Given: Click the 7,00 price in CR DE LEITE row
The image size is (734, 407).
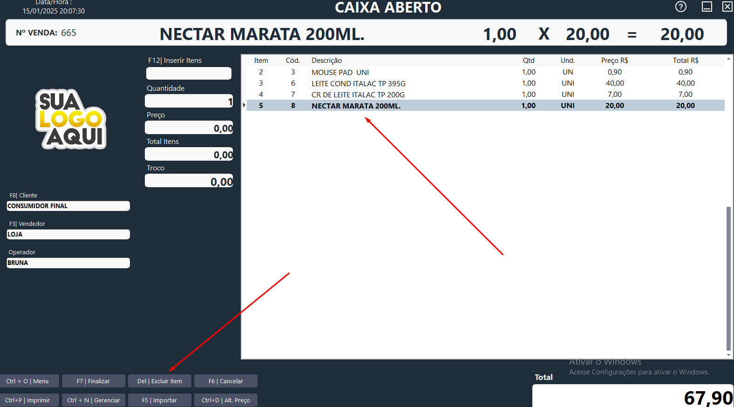Looking at the screenshot, I should [x=615, y=95].
